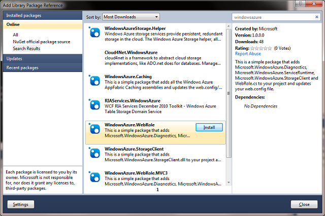Screen dimensions: 325x216
Task: Click the Report Abuse link
Action: (248, 54)
